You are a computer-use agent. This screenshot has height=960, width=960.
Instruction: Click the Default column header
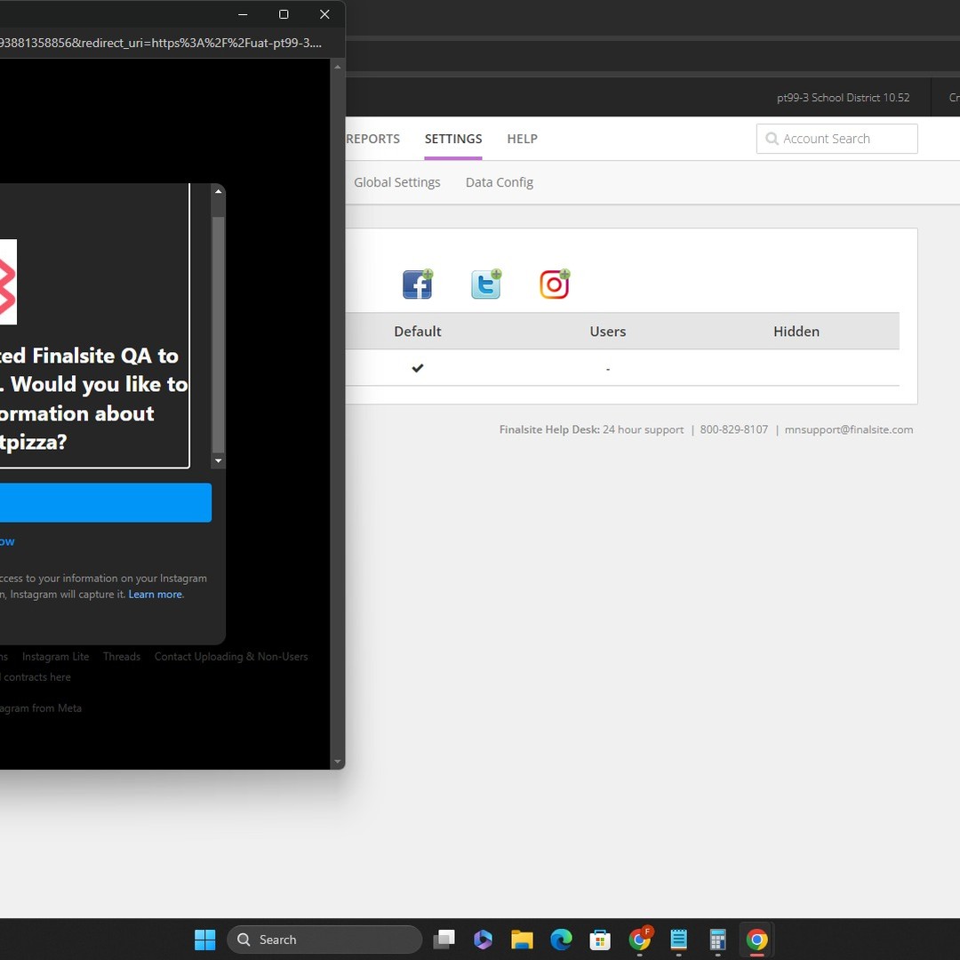pos(418,332)
